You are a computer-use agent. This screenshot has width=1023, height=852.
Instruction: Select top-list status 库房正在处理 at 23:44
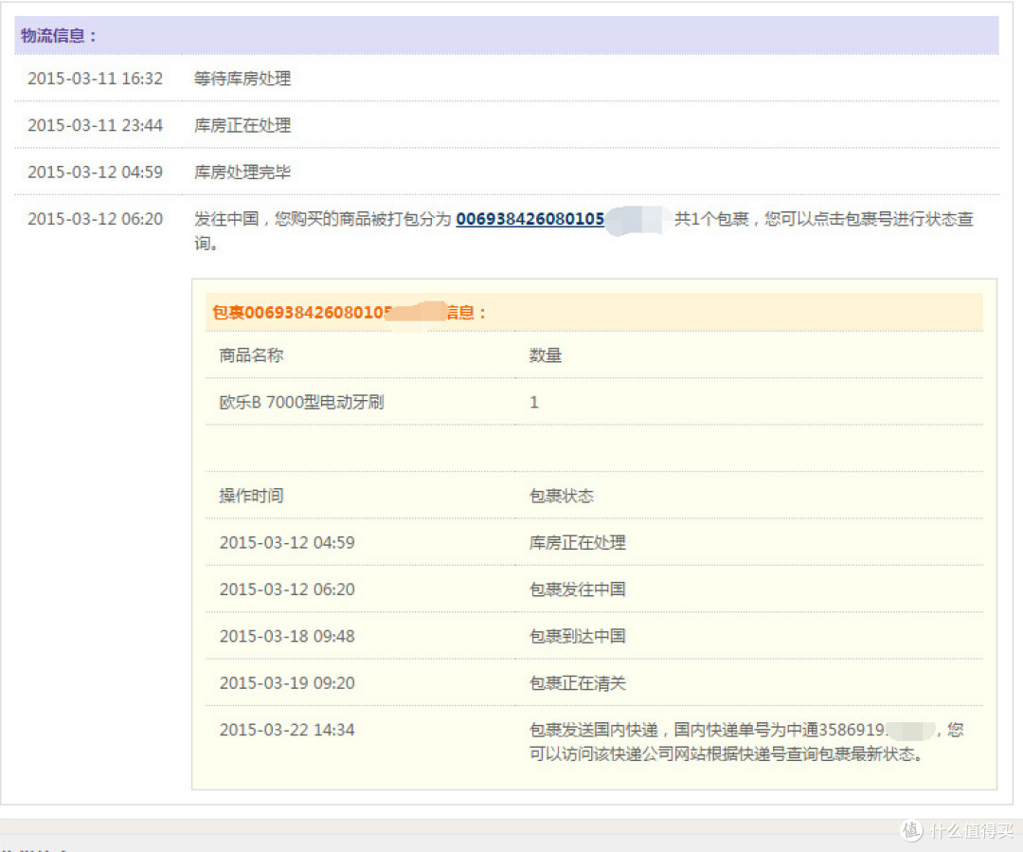(242, 125)
